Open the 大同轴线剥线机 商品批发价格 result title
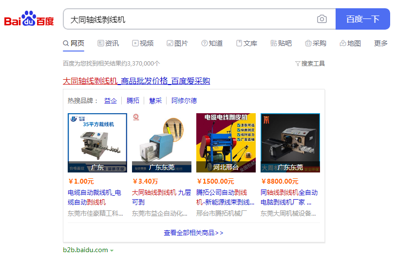 [136, 81]
